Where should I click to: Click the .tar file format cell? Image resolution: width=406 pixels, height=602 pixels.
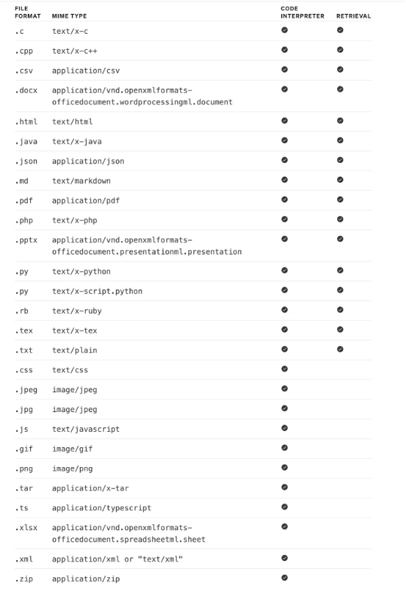point(24,488)
